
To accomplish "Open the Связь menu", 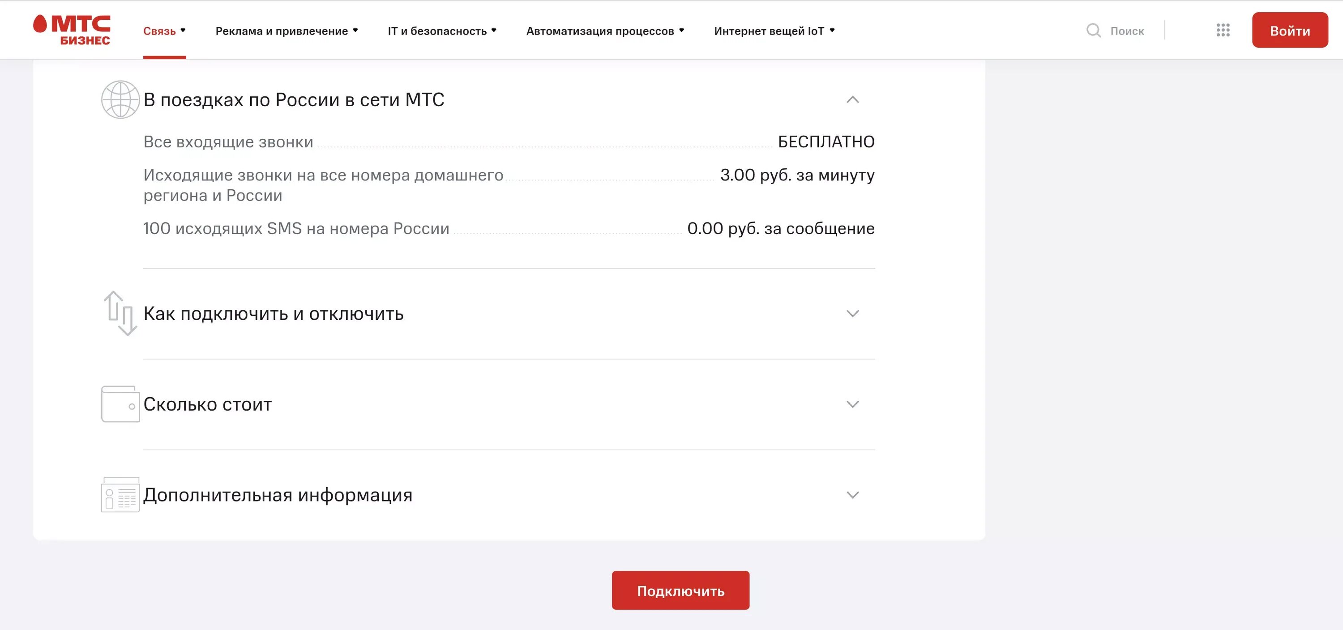I will pyautogui.click(x=164, y=31).
